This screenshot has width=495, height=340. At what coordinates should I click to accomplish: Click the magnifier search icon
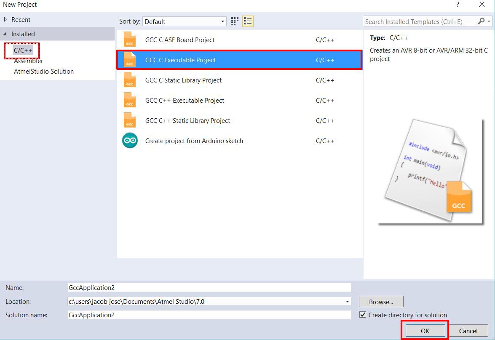pyautogui.click(x=481, y=21)
